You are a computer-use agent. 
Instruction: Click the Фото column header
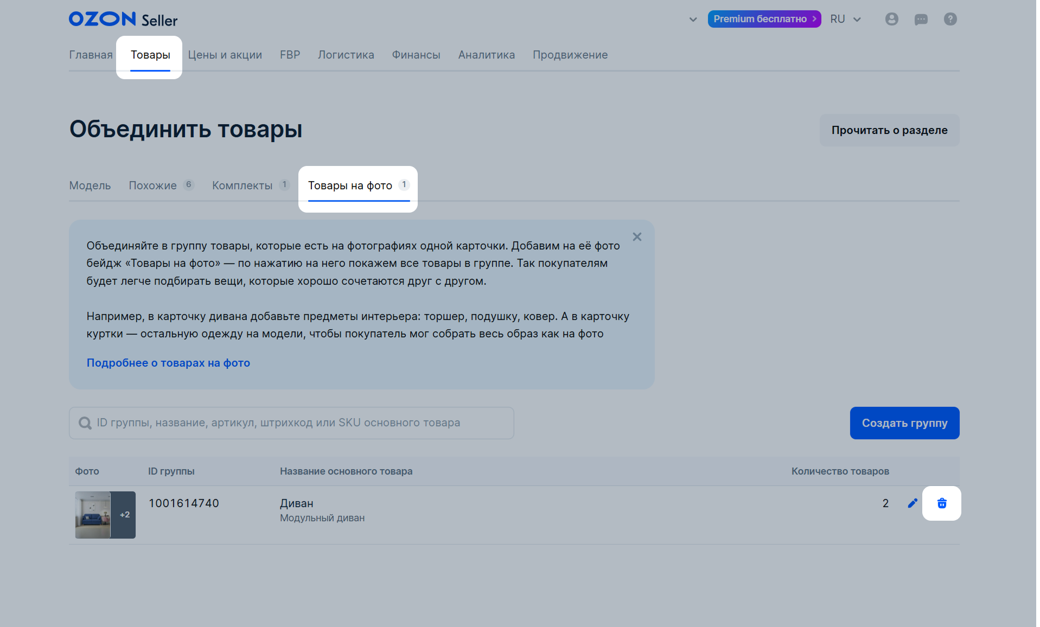[x=87, y=471]
